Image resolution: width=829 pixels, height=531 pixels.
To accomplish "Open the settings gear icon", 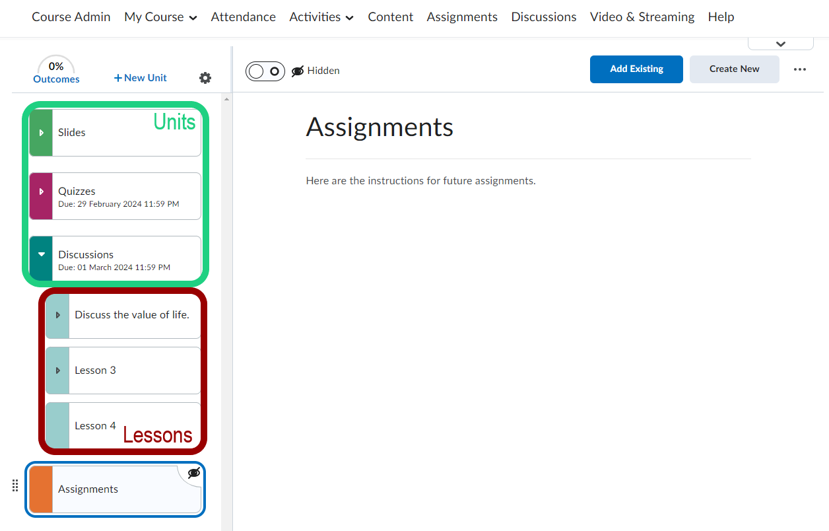I will 205,78.
